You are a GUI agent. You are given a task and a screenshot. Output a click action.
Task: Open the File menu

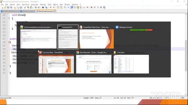tap(2, 4)
